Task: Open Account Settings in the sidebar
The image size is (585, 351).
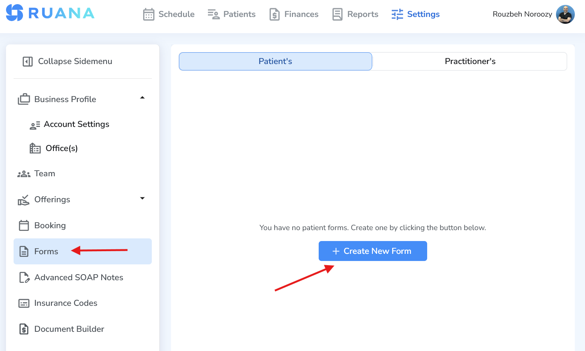Action: click(76, 124)
